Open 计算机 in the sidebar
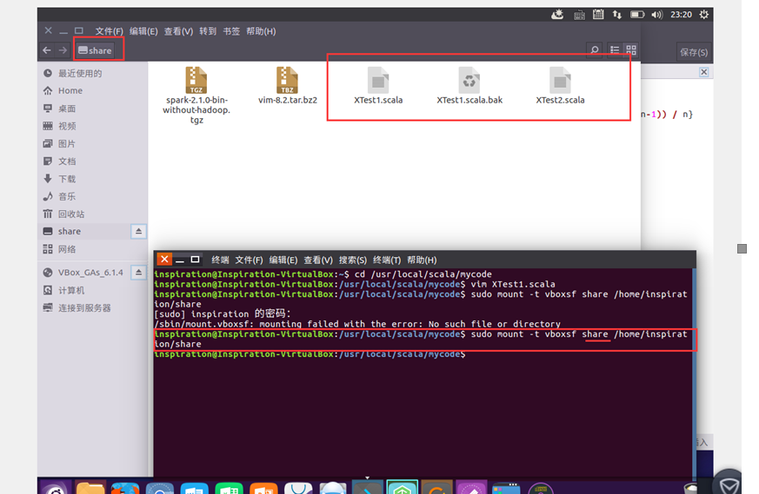Image resolution: width=759 pixels, height=494 pixels. click(x=92, y=291)
